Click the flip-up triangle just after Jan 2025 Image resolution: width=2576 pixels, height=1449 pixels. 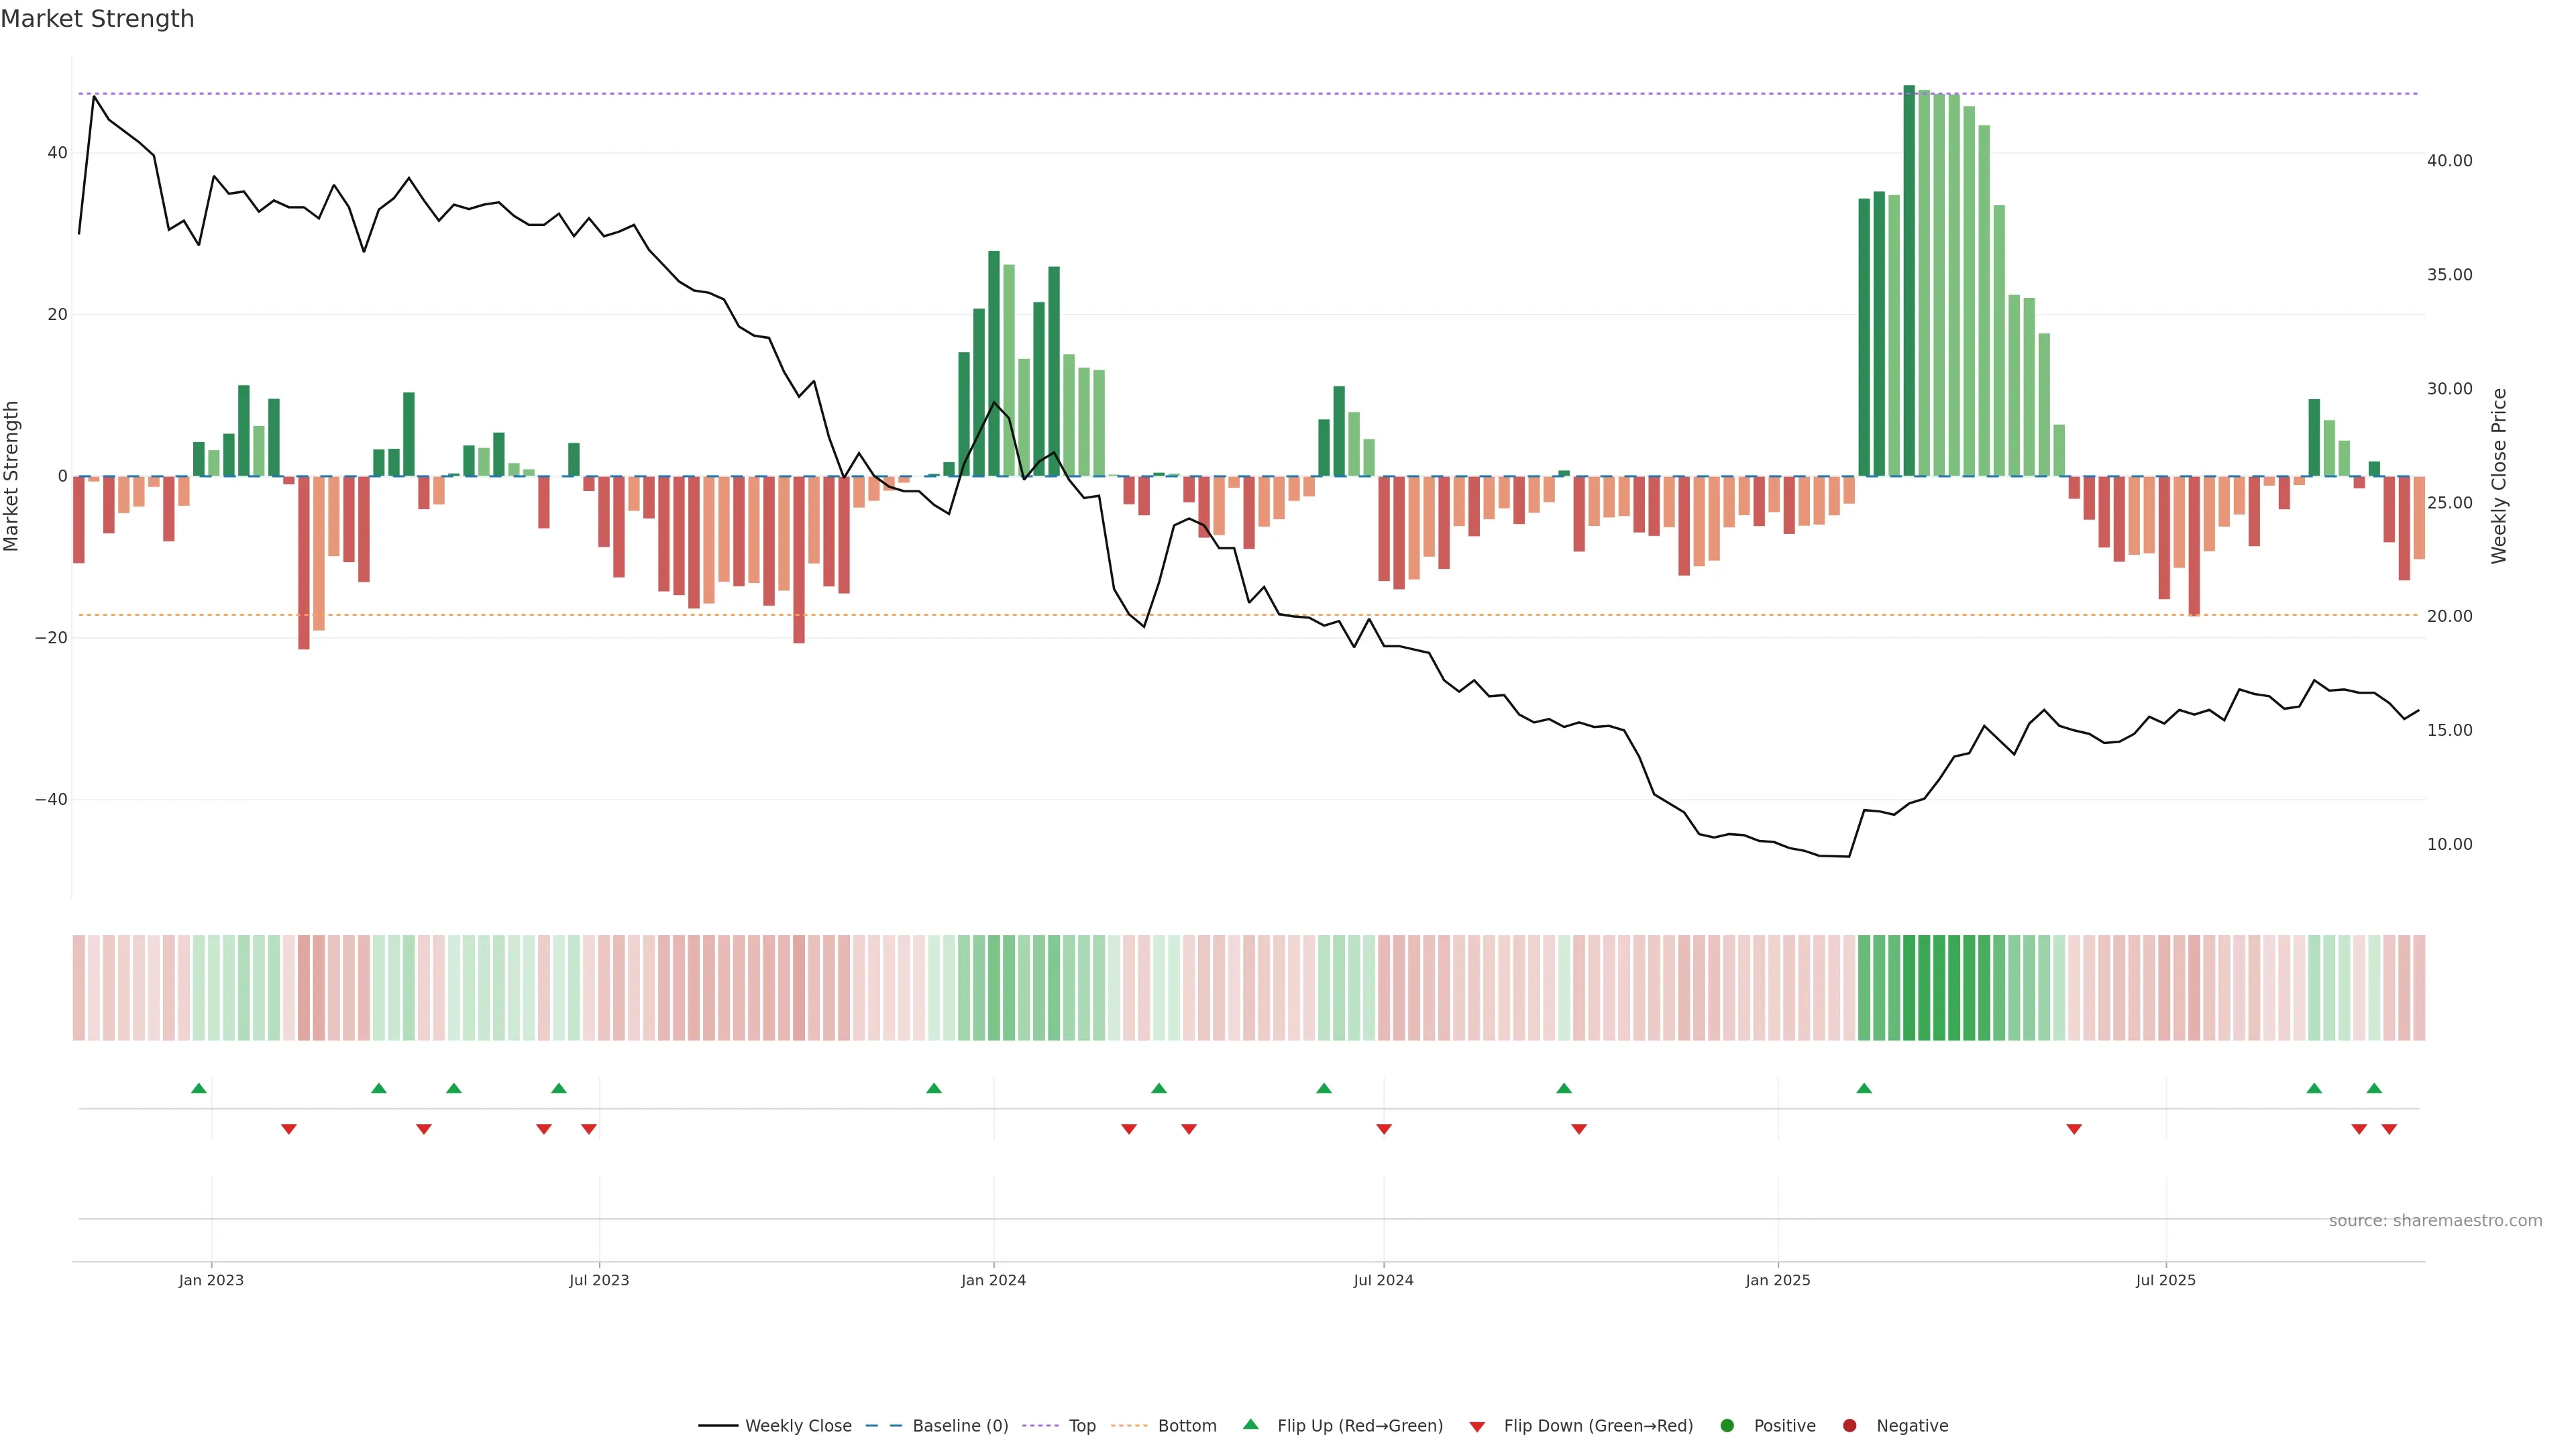[x=1864, y=1088]
